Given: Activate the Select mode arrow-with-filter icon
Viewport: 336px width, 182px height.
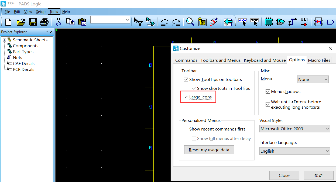Looking at the screenshot, I should pos(138,22).
